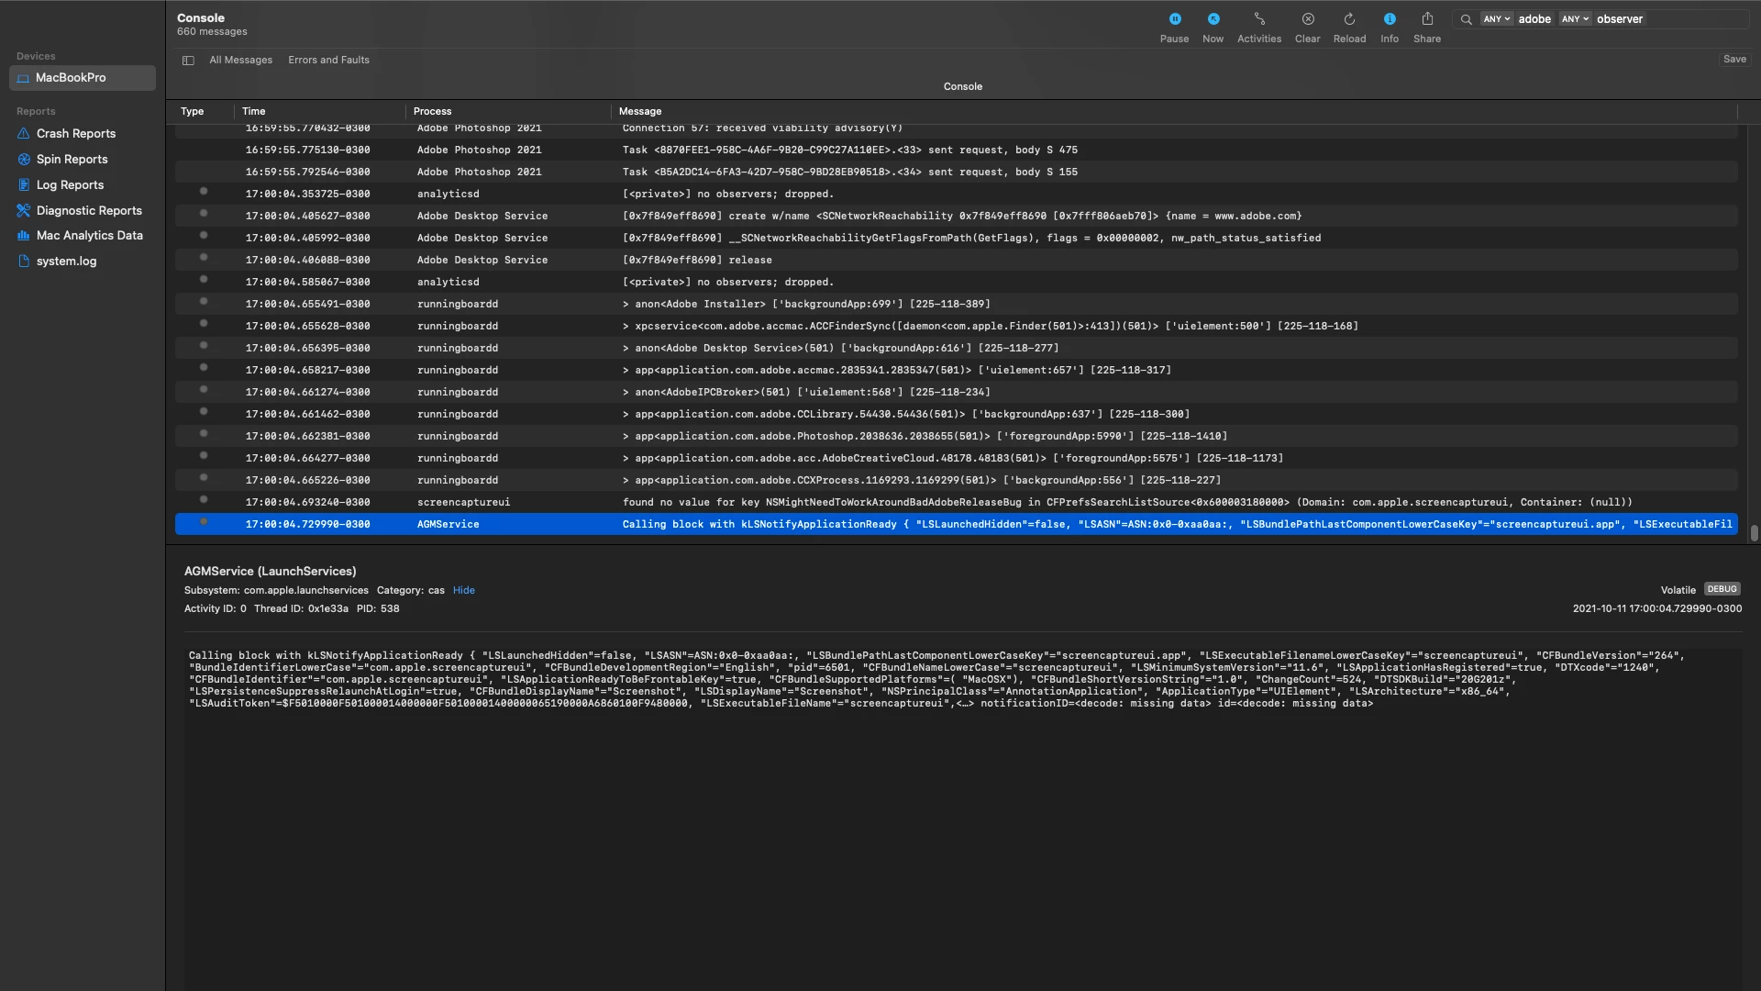This screenshot has height=991, width=1761.
Task: Open the Share toolbar icon
Action: [x=1426, y=19]
